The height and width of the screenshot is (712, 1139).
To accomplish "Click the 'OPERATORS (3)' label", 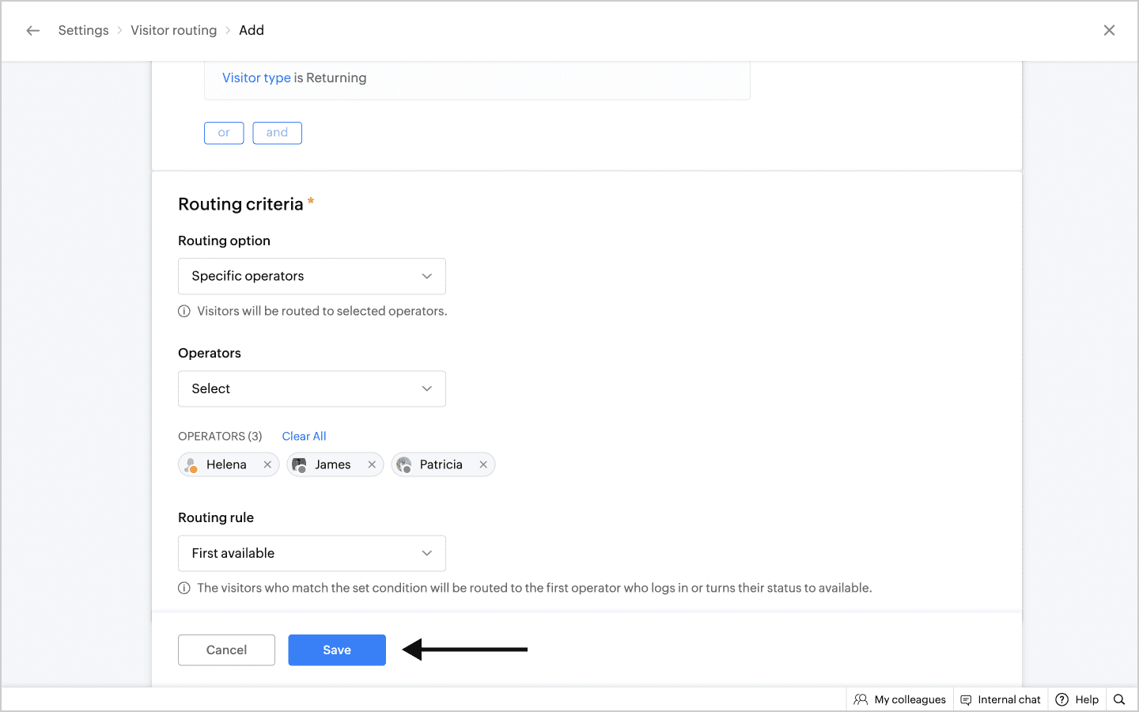I will [220, 436].
